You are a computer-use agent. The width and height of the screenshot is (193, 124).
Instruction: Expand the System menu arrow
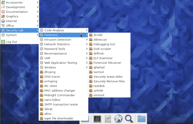click(38, 35)
